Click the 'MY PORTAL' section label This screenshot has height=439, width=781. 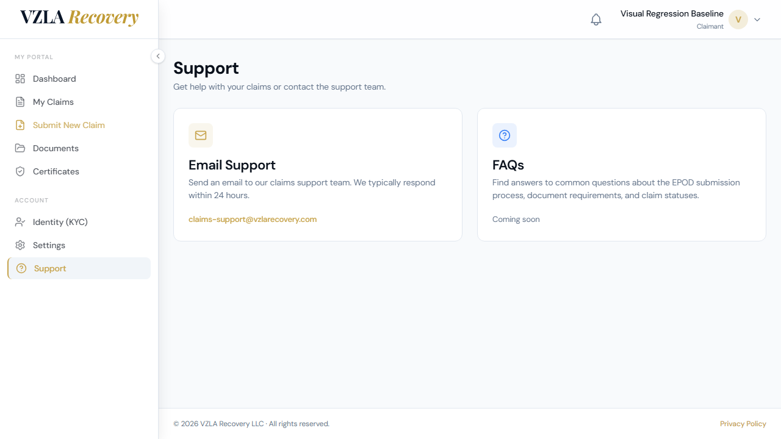pos(34,57)
